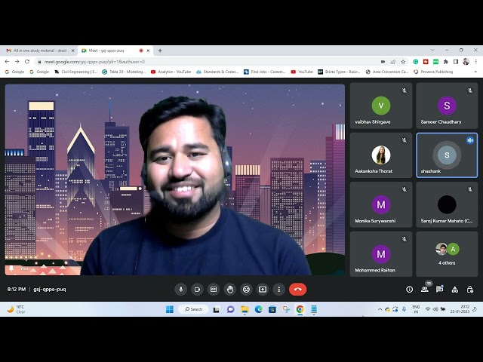This screenshot has height=362, width=483.
Task: Click share page icon in address bar
Action: [393, 62]
